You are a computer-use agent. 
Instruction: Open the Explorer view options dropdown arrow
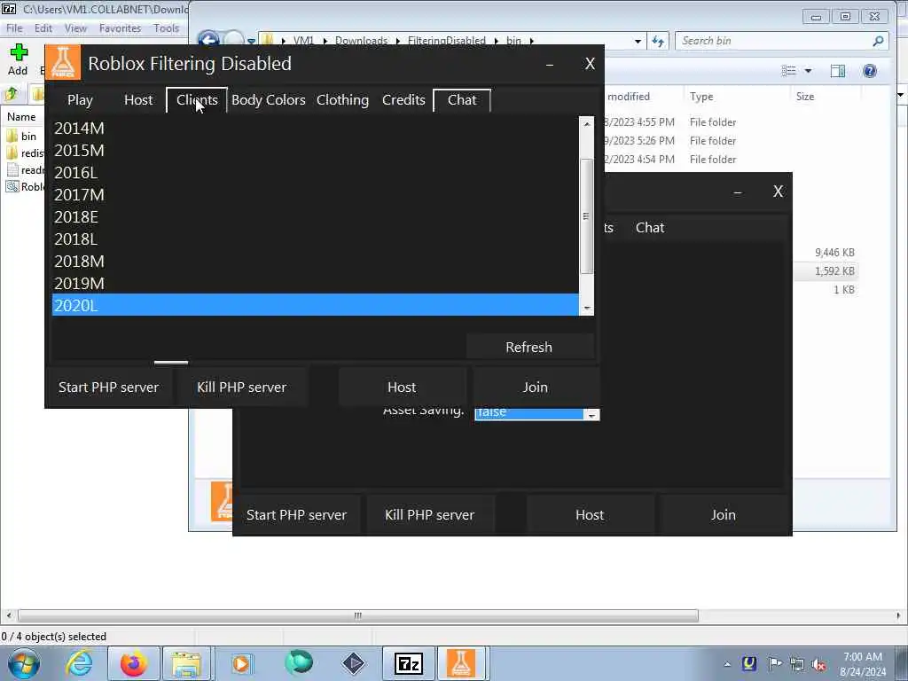[808, 71]
